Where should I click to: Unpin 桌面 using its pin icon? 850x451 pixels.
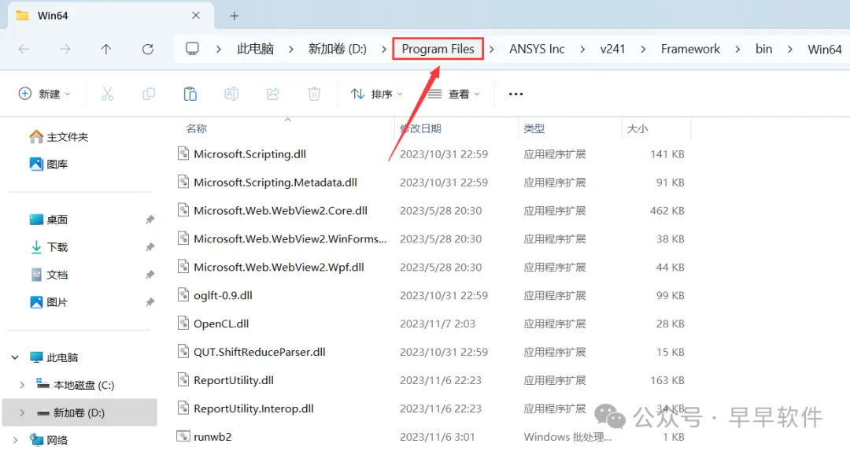pyautogui.click(x=150, y=220)
